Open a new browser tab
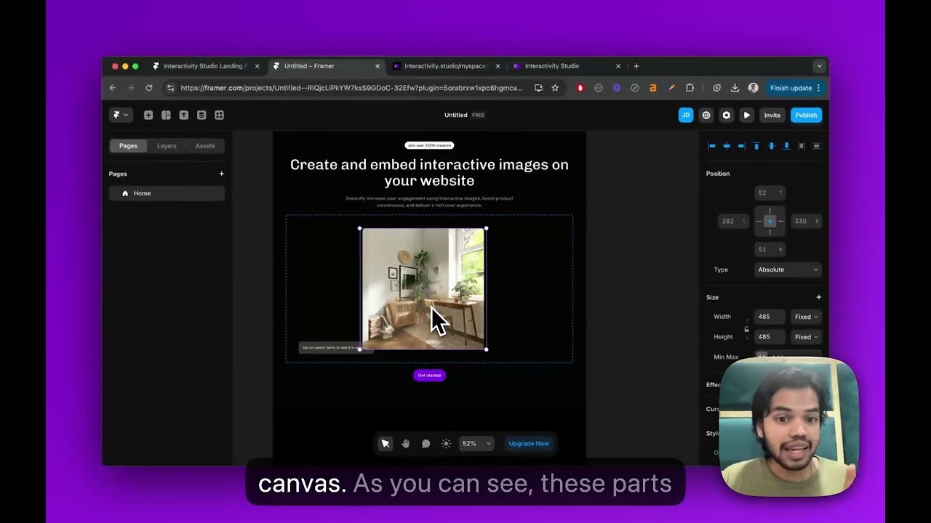The image size is (931, 523). coord(636,66)
